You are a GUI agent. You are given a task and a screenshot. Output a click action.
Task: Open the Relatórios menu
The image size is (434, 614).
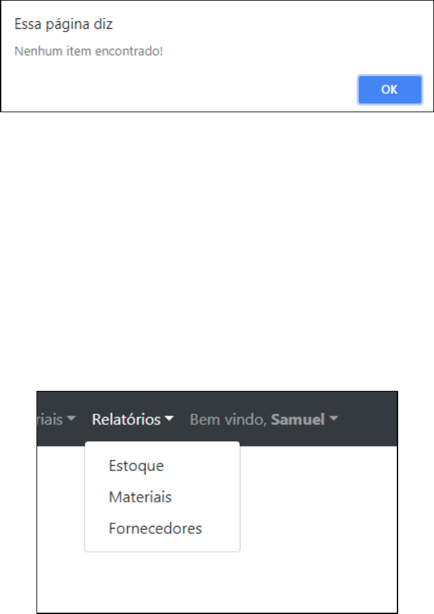click(127, 420)
